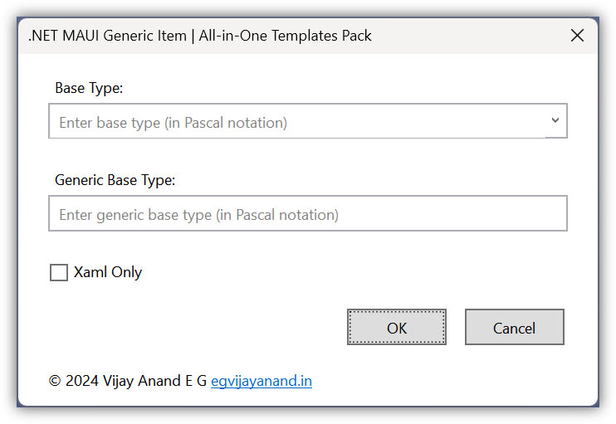
Task: Click the dialog title bar text
Action: (x=200, y=36)
